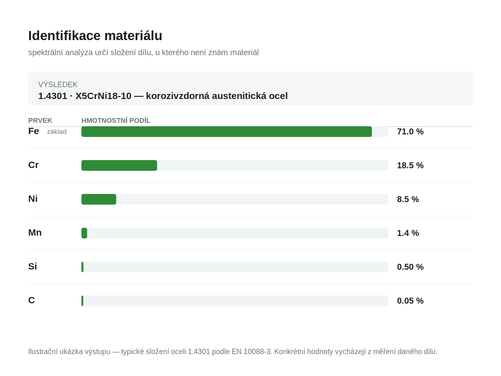Screen dimensions: 501x376
Task: Select the Mn element label
Action: tap(35, 233)
